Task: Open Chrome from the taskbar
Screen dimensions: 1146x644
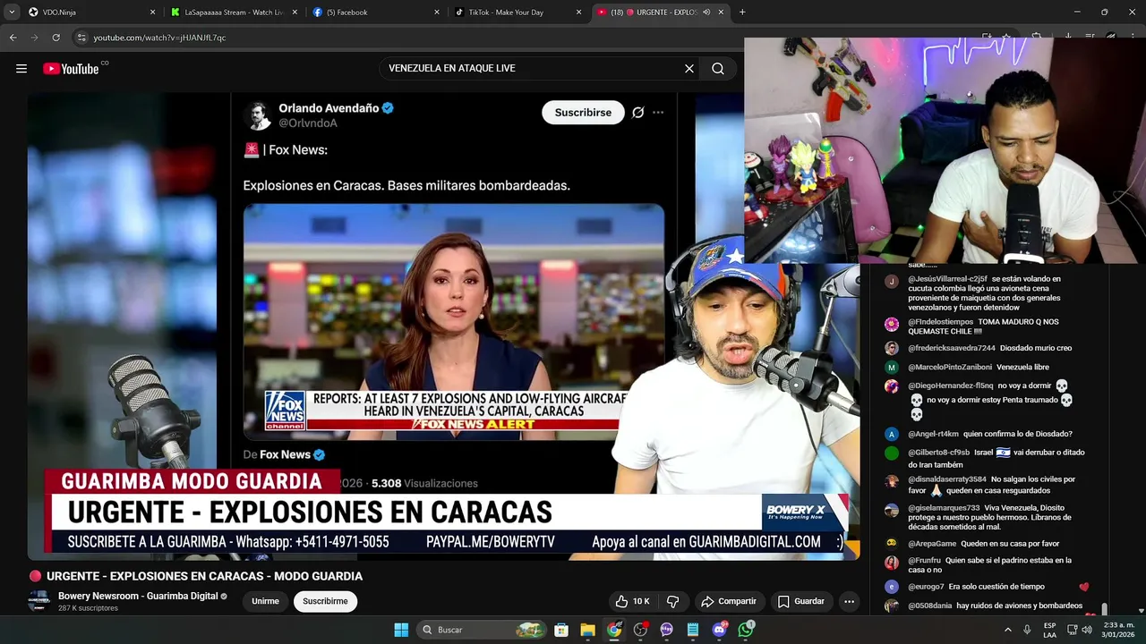Action: pos(614,630)
